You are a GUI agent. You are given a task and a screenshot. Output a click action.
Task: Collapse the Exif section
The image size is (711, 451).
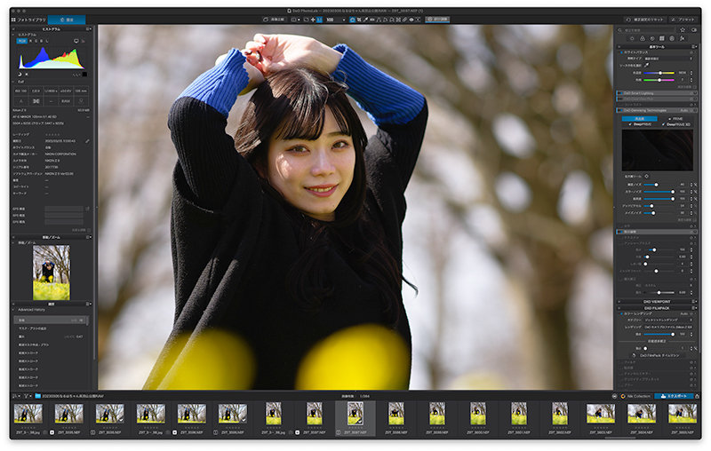[x=13, y=82]
